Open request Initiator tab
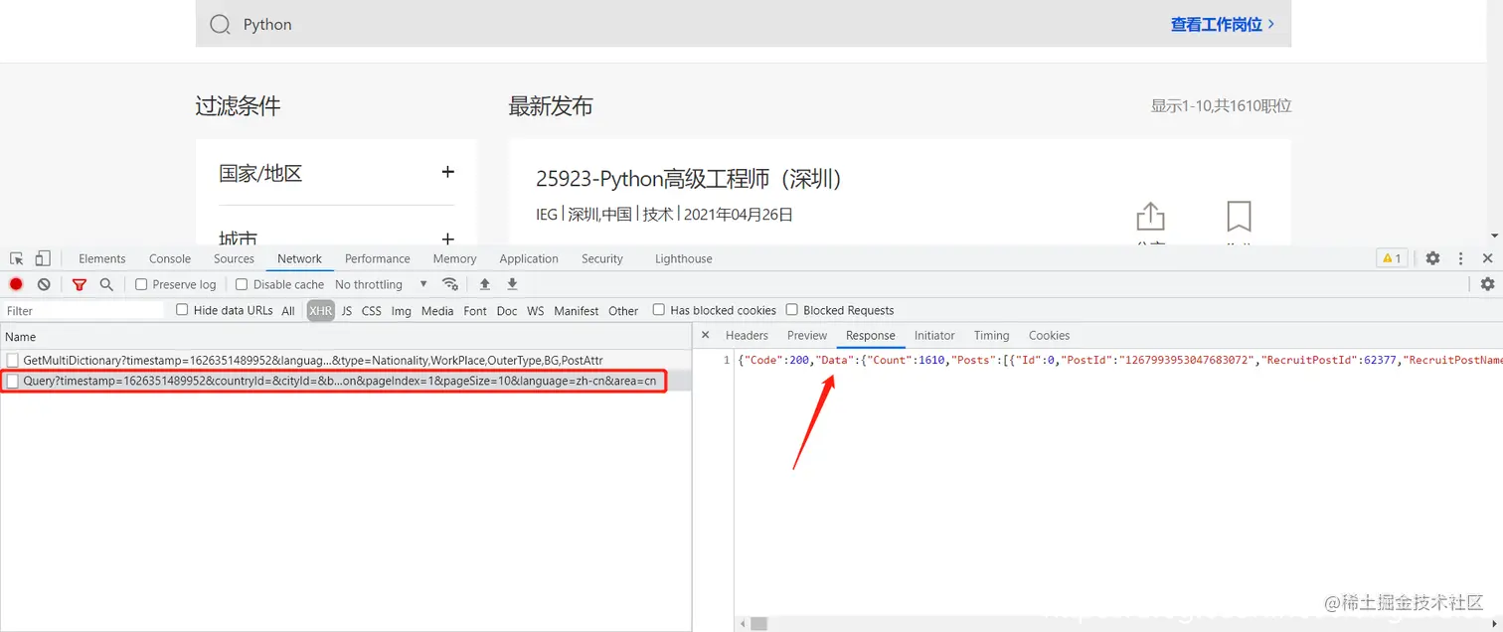Viewport: 1503px width, 632px height. coord(934,336)
